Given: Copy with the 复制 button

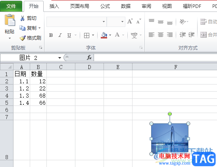Looking at the screenshot, I should pos(28,28).
